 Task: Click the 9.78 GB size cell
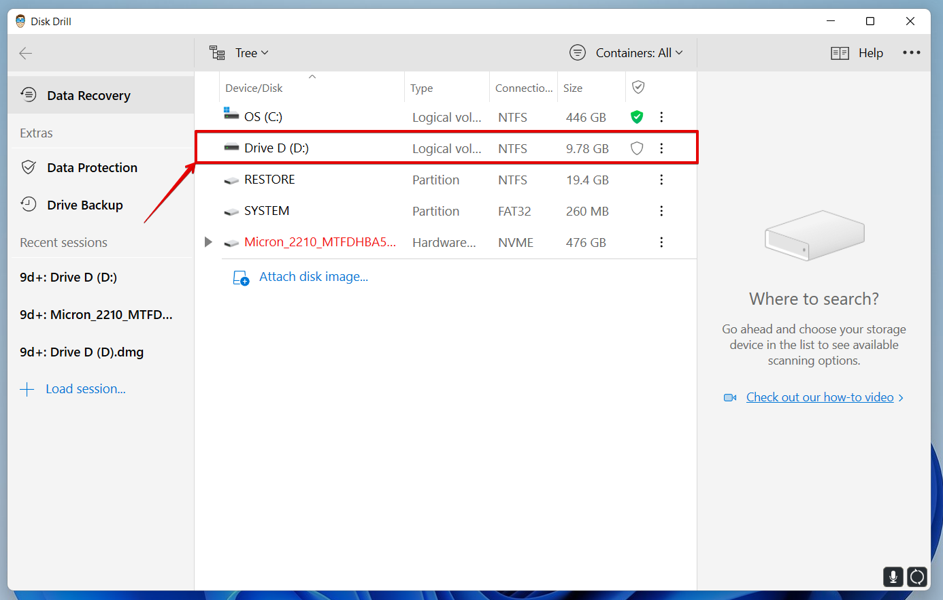pyautogui.click(x=587, y=148)
